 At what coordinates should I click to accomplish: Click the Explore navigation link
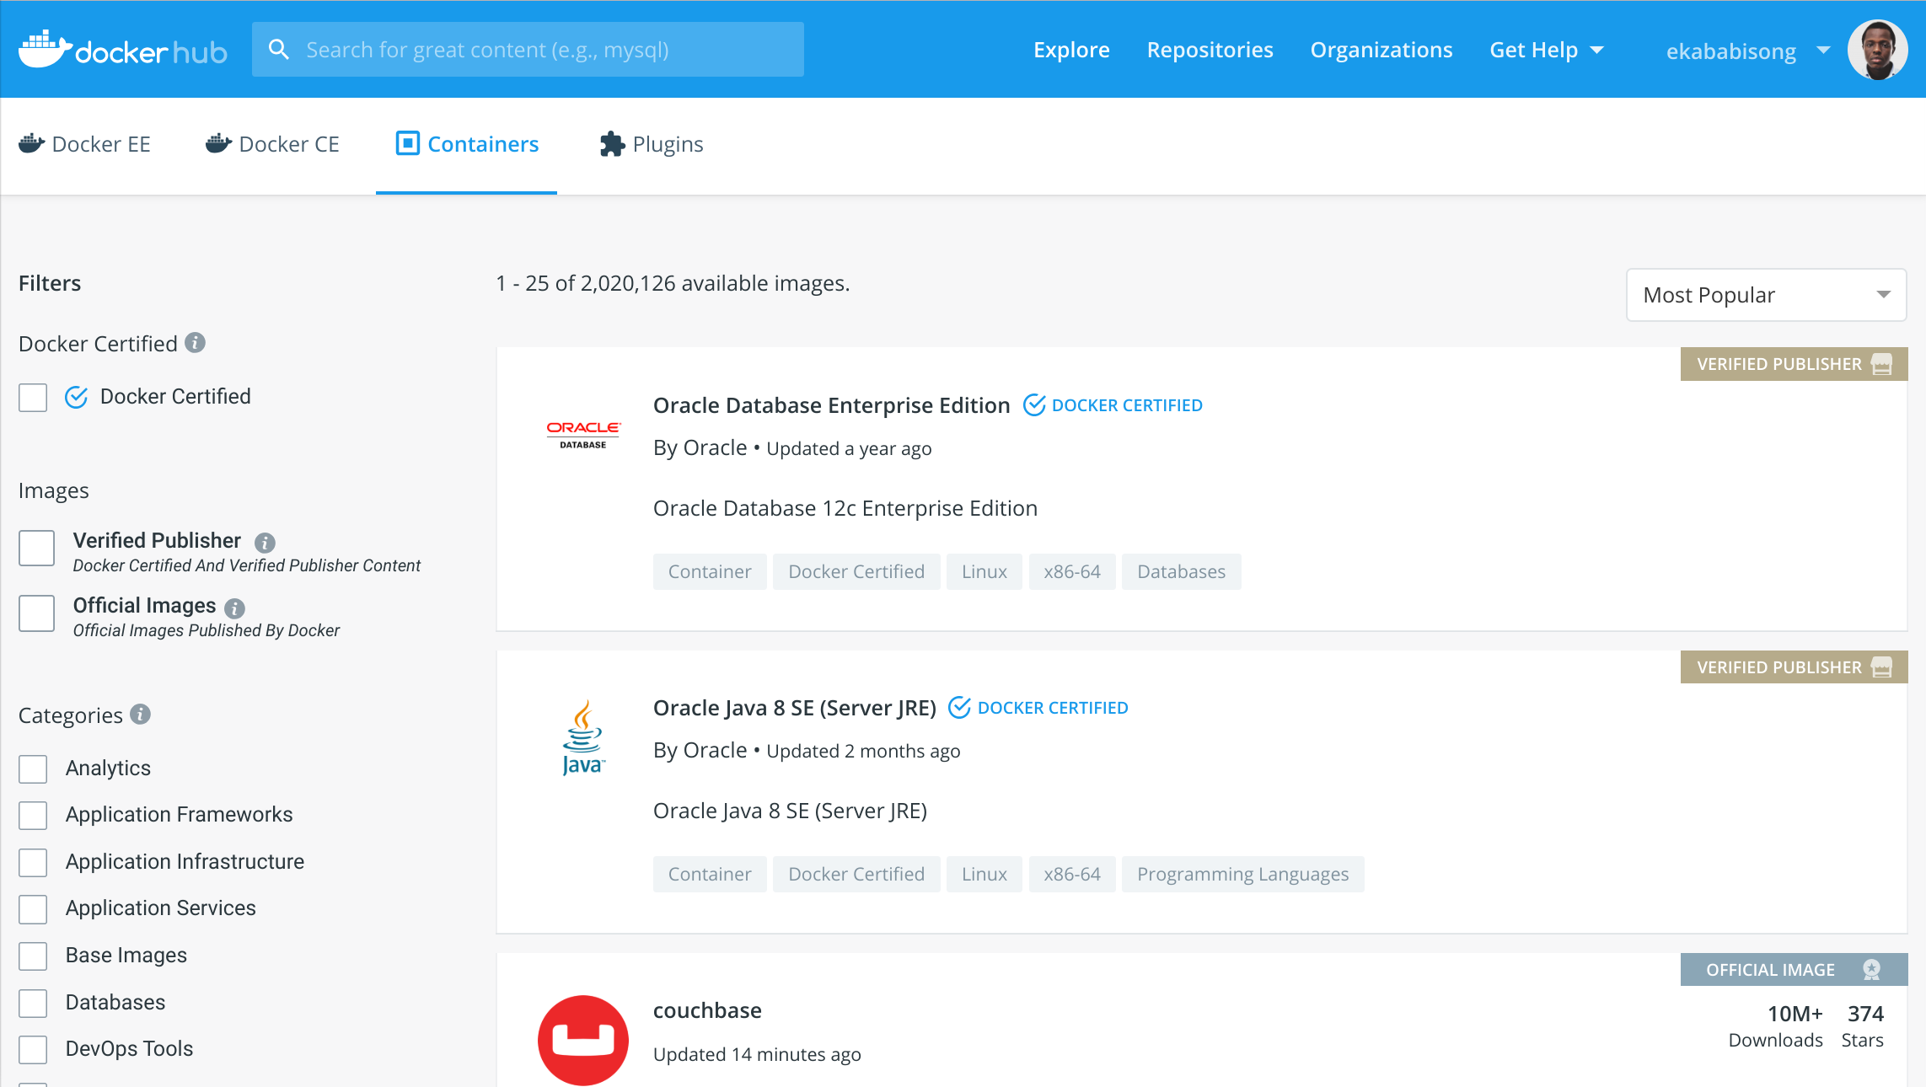(1071, 49)
